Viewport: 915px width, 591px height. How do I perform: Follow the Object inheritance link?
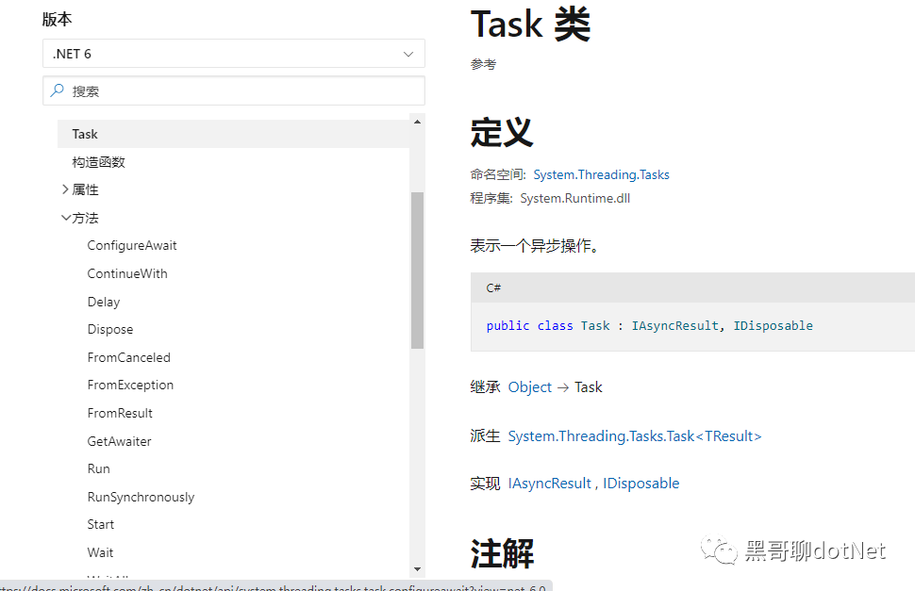530,387
